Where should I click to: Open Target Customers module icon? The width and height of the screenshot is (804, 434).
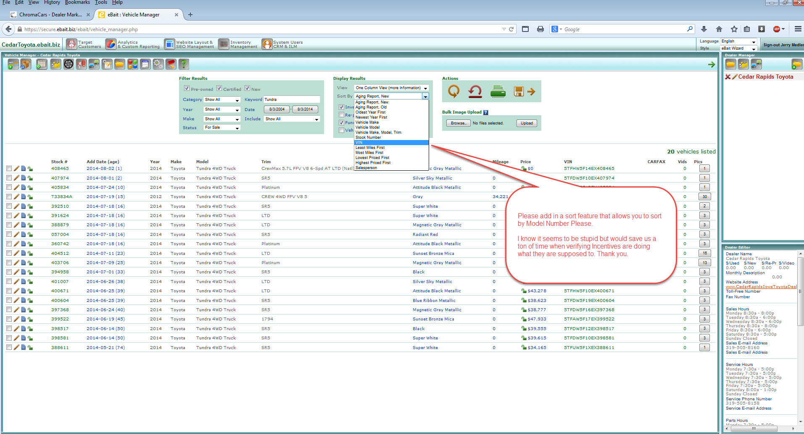[x=72, y=44]
